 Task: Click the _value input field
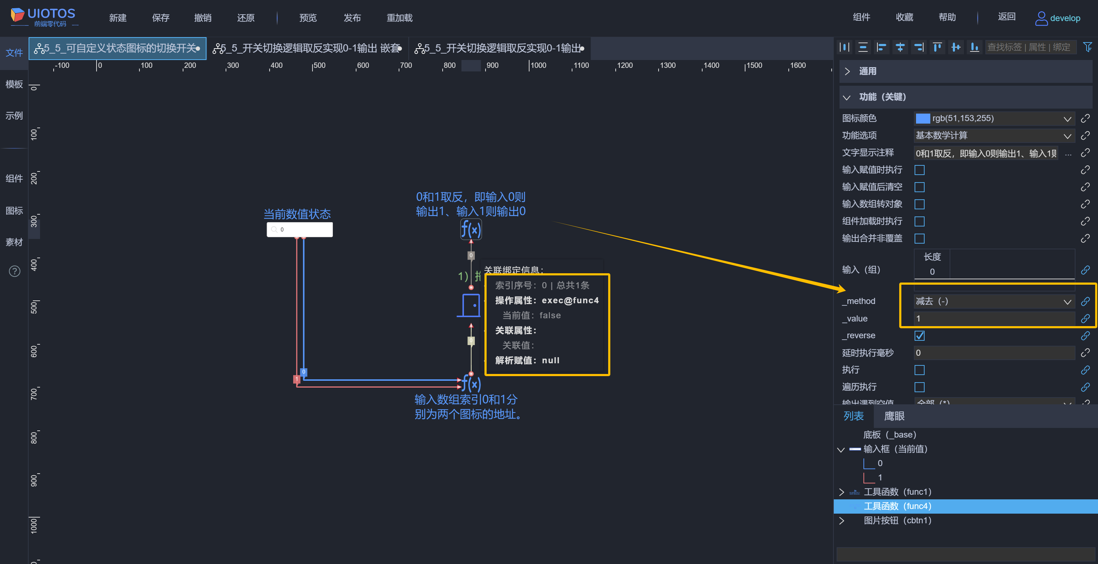(993, 319)
